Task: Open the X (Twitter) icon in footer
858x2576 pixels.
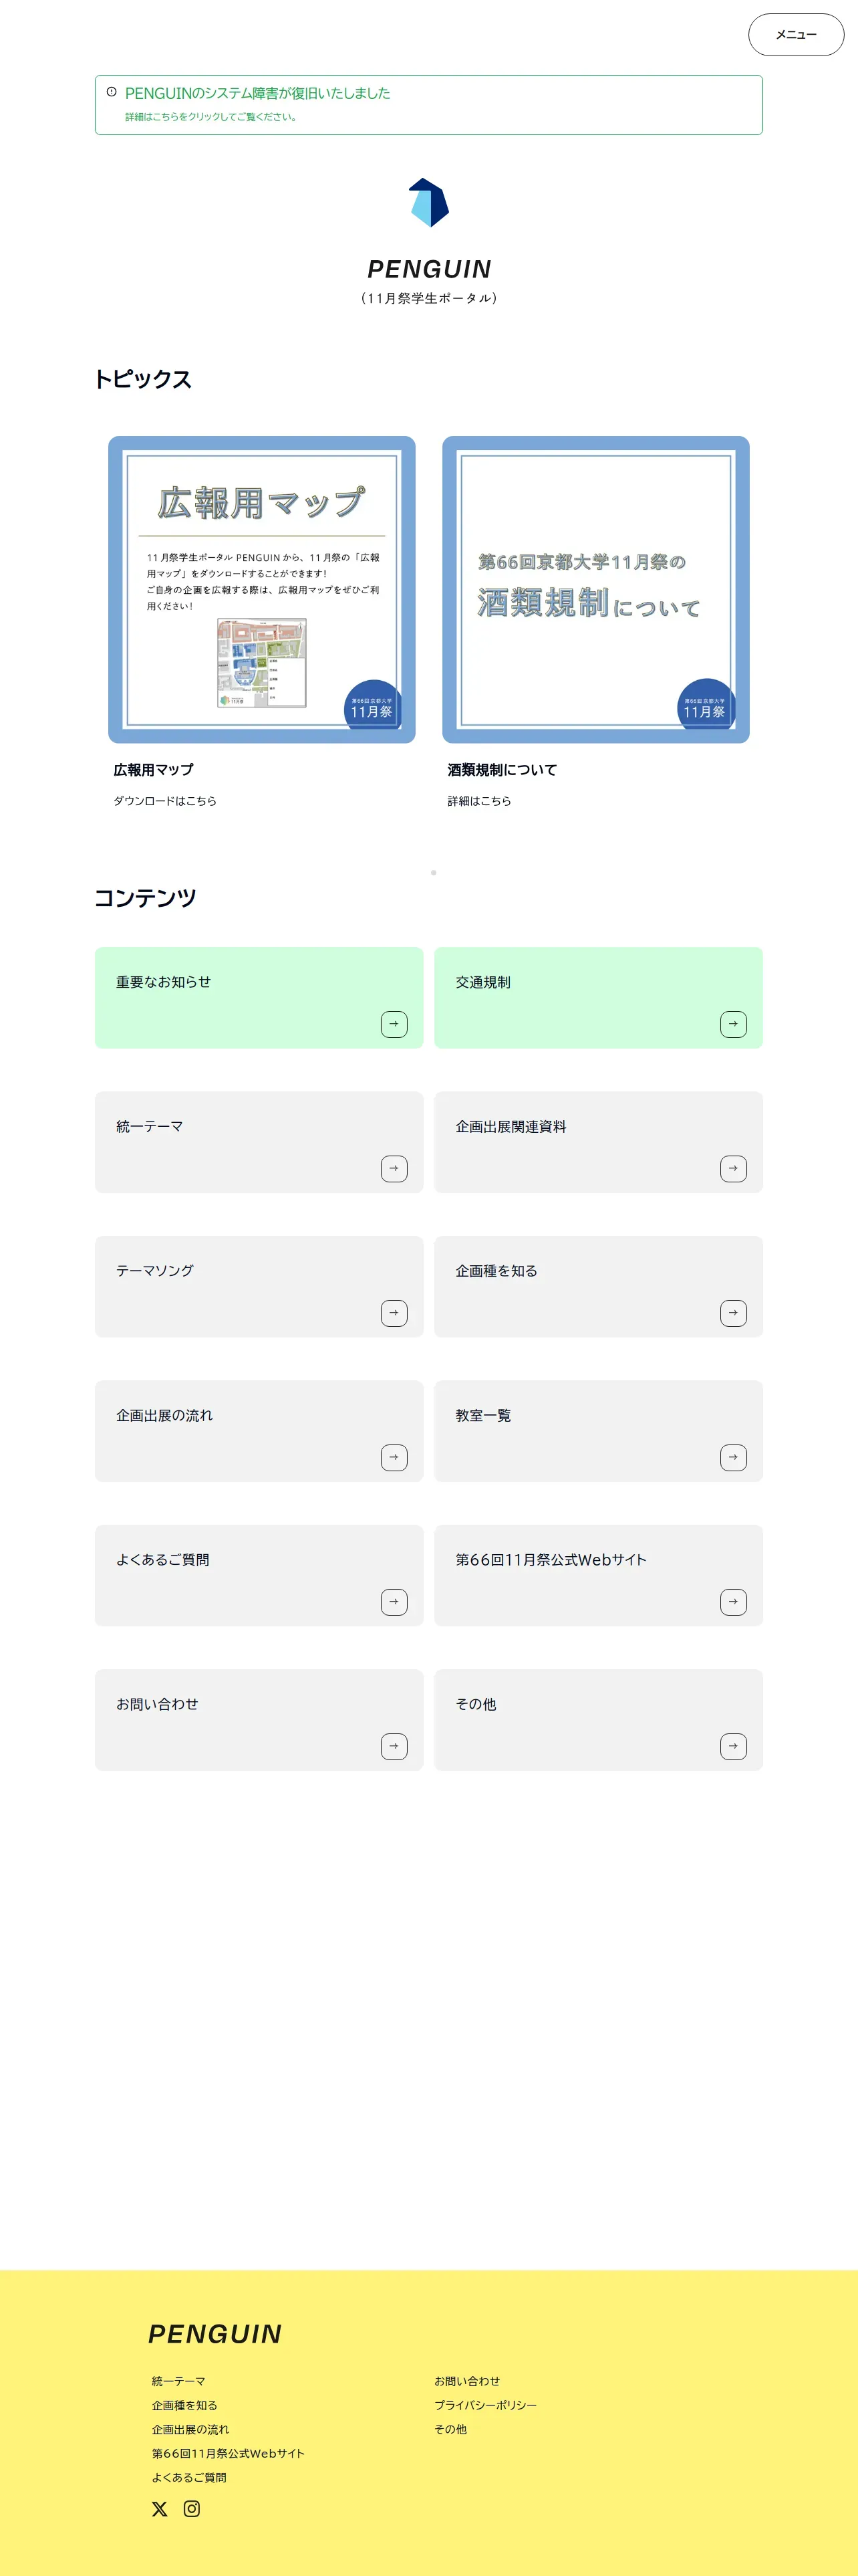Action: (x=160, y=2508)
